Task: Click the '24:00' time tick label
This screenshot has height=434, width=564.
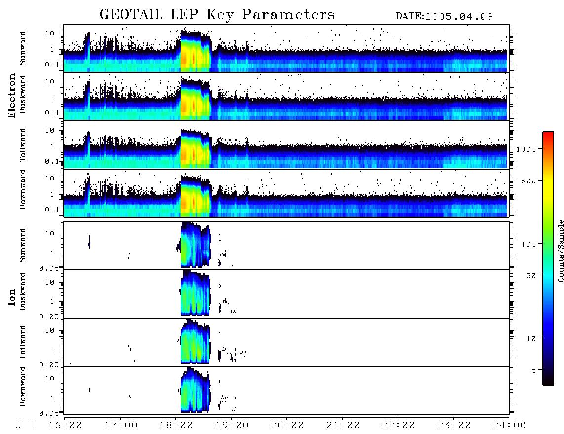Action: [x=510, y=426]
